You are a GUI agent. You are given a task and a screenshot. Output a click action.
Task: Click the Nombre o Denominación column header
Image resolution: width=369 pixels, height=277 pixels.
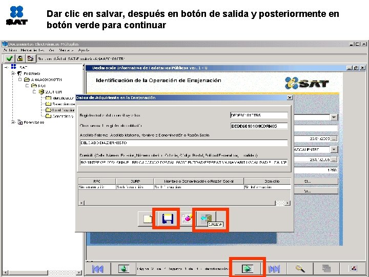tap(199, 181)
